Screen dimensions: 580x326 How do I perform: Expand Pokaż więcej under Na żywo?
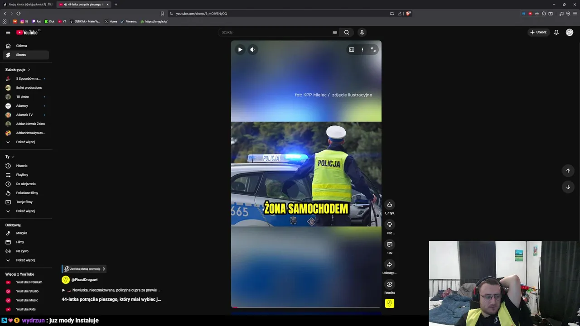[x=26, y=260]
